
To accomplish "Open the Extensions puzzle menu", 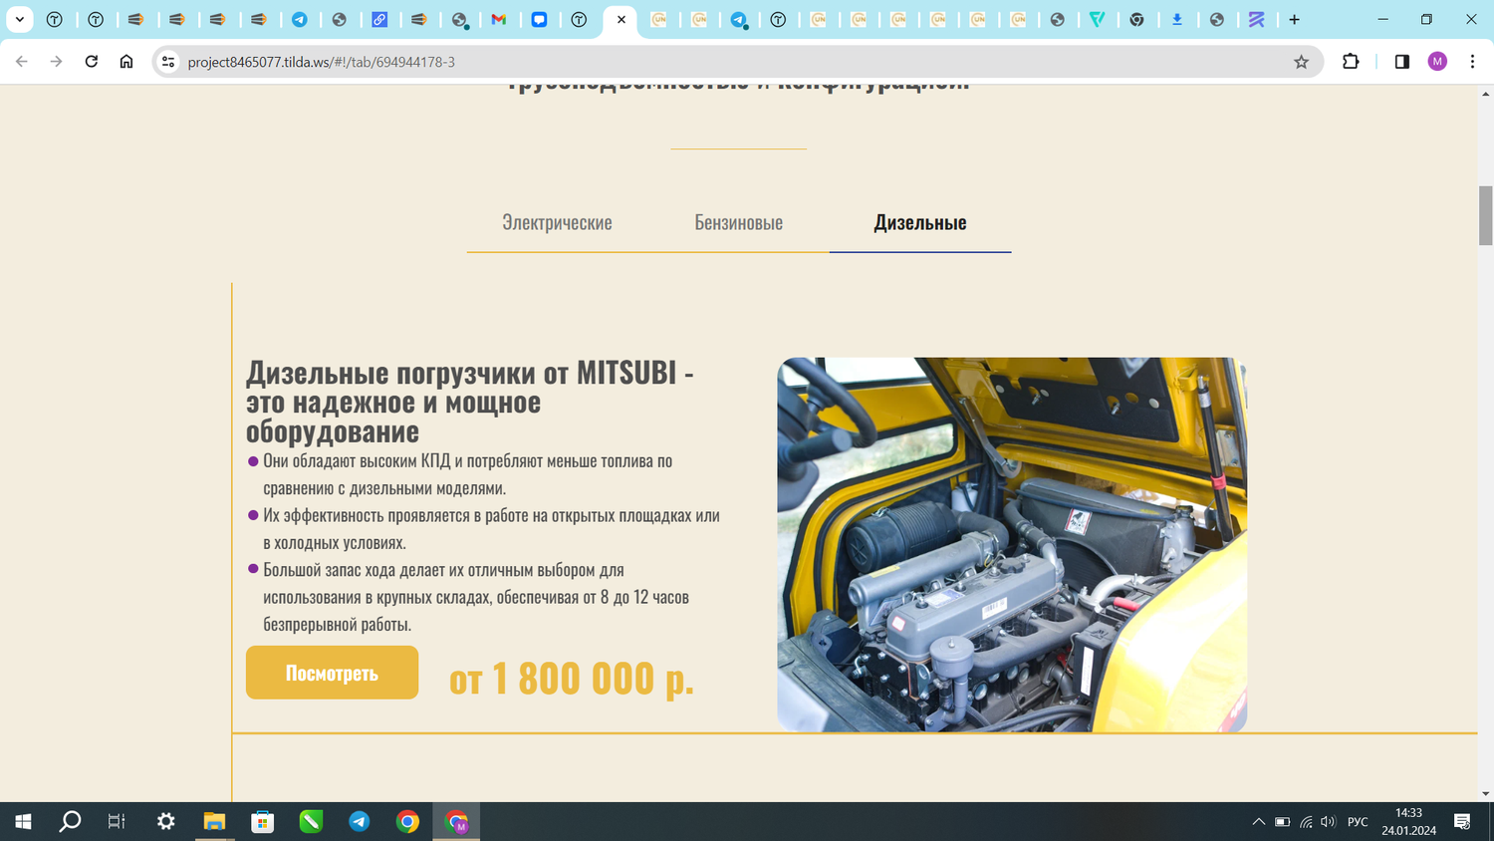I will pos(1351,62).
